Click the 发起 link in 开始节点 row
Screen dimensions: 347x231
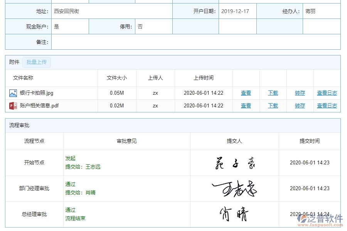pos(71,158)
